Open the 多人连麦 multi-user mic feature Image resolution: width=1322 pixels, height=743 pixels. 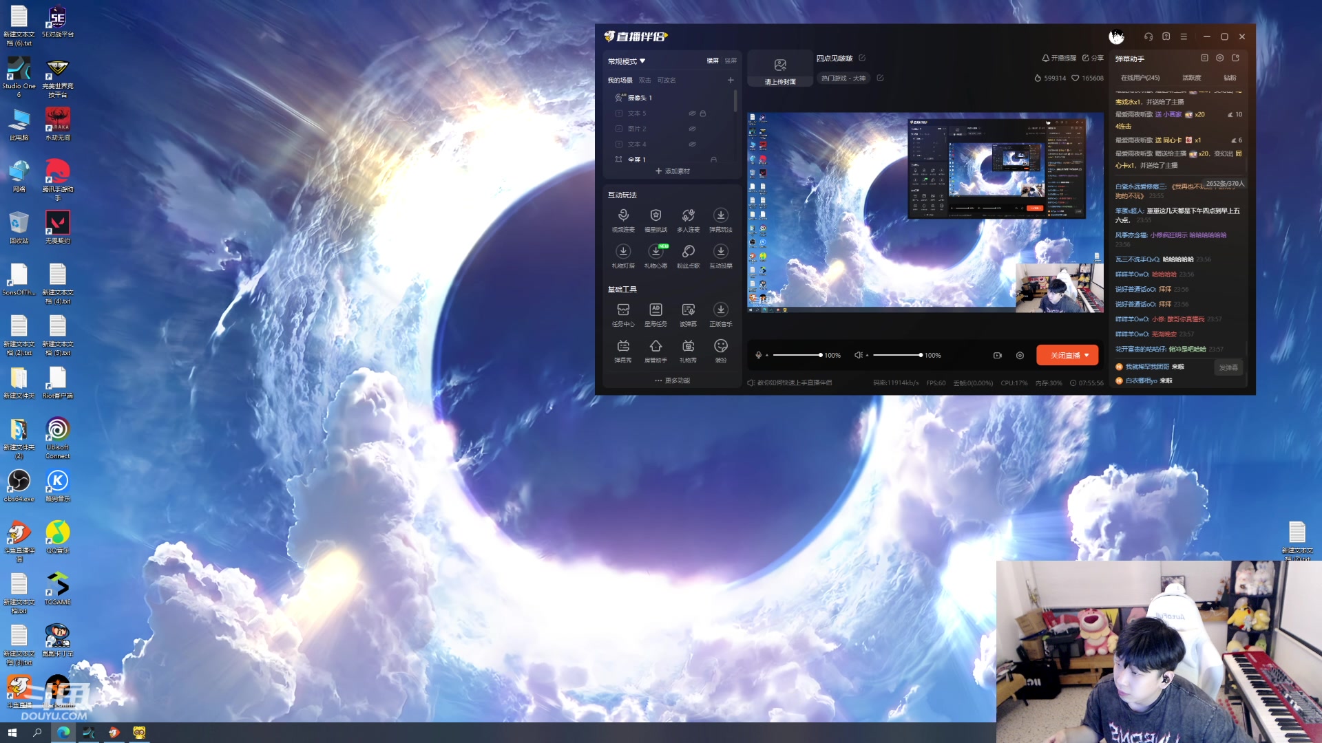[x=688, y=215]
